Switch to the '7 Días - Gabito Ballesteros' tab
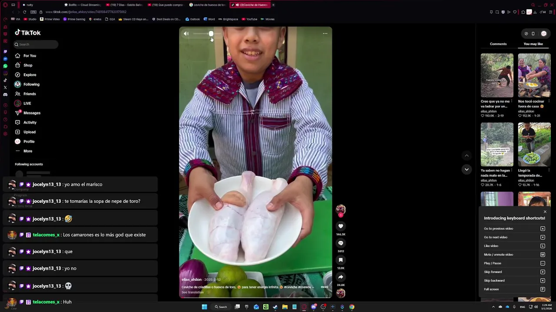 click(x=124, y=5)
